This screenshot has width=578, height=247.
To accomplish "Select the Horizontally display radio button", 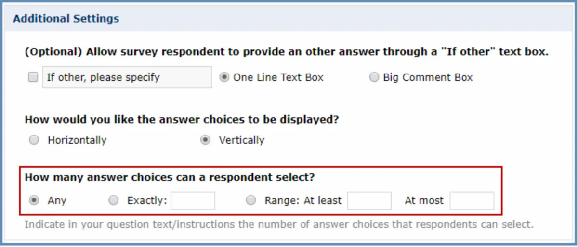I will 34,140.
